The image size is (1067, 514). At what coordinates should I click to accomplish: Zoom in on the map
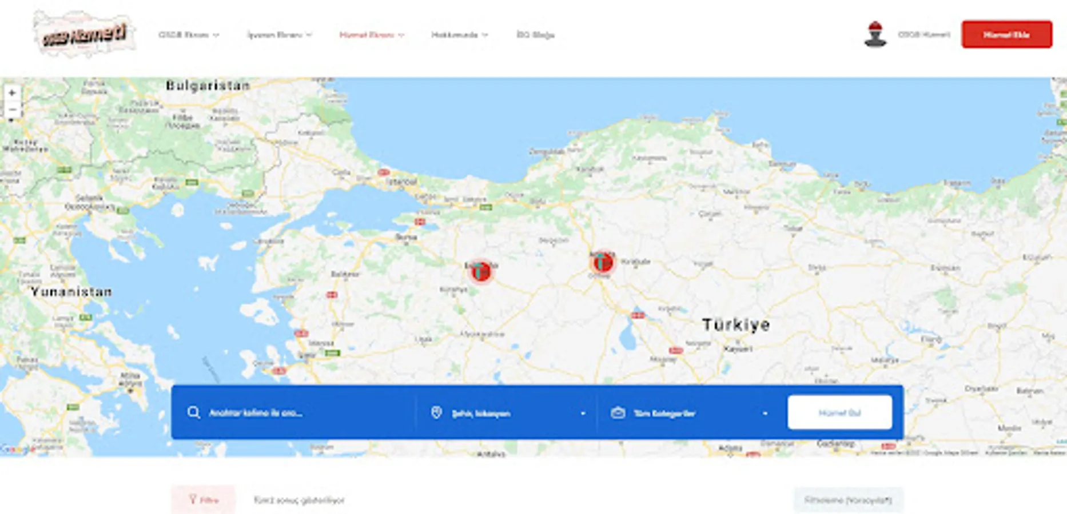pos(12,93)
